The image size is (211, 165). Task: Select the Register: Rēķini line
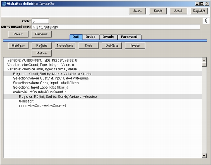103,97
